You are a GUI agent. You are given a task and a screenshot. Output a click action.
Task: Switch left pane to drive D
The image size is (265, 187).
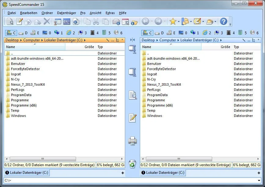pyautogui.click(x=23, y=33)
